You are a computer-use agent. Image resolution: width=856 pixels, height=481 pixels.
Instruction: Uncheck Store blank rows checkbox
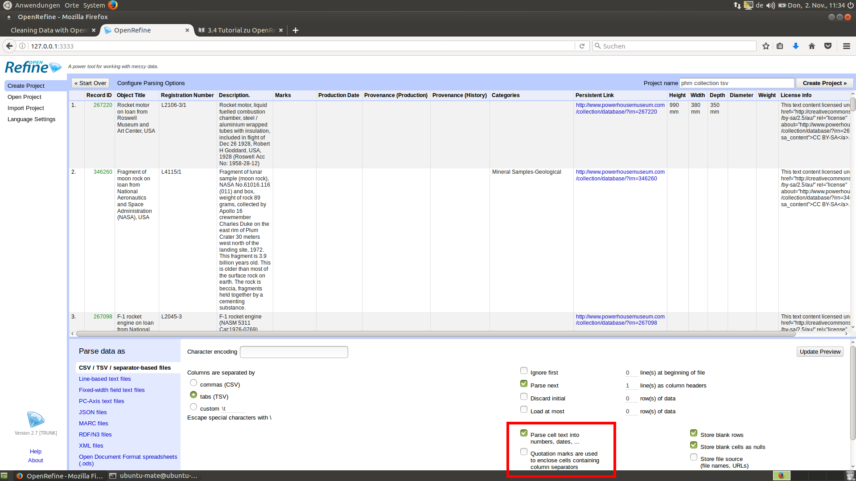pos(694,433)
